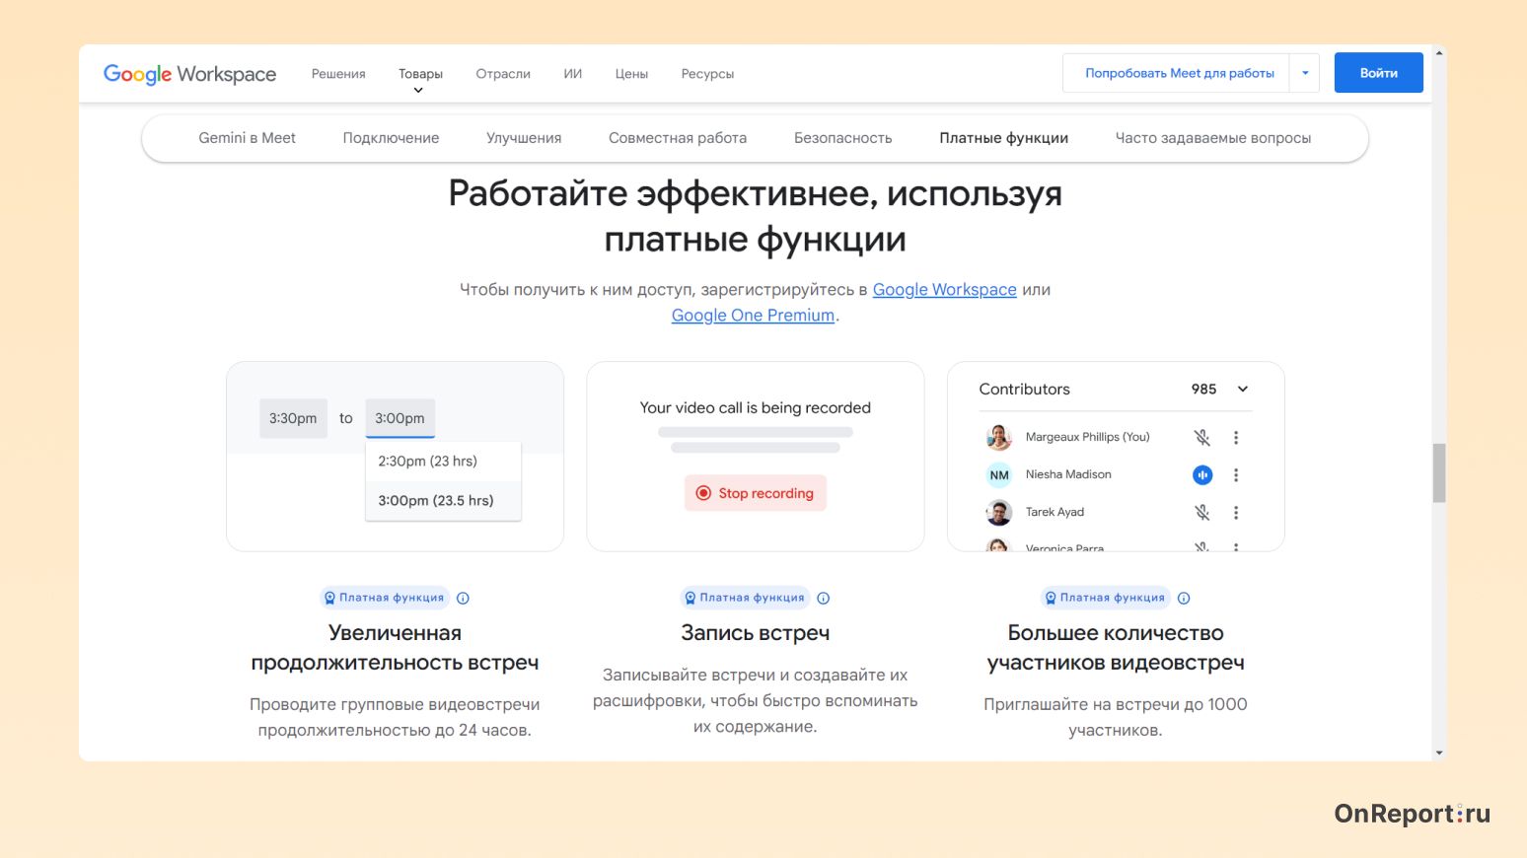
Task: Switch to Часто задаваемые вопросы tab
Action: (1213, 138)
